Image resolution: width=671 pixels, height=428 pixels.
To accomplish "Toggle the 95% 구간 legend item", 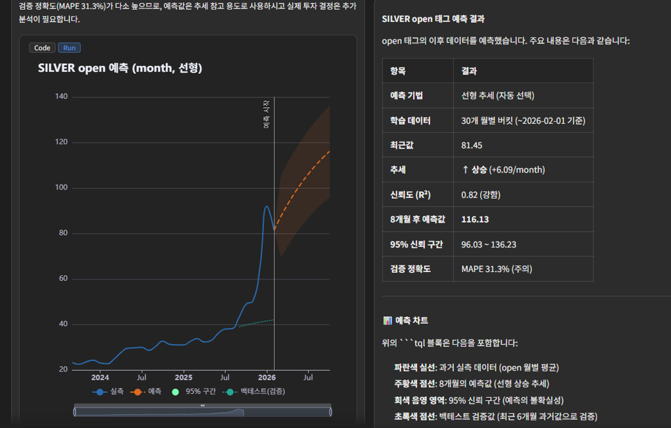I will coord(194,391).
